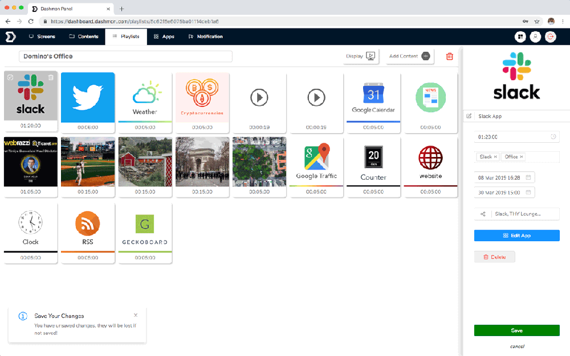Edit the 01:20:00 duration field
The width and height of the screenshot is (570, 356).
click(x=516, y=136)
